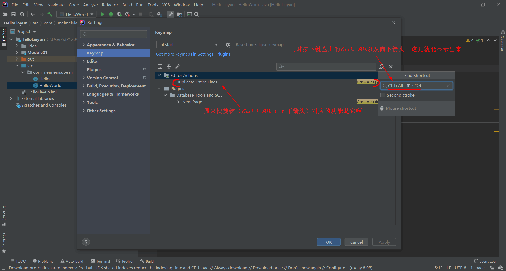Click Collapse All icon in keymap toolbar
The height and width of the screenshot is (271, 506).
coord(169,67)
